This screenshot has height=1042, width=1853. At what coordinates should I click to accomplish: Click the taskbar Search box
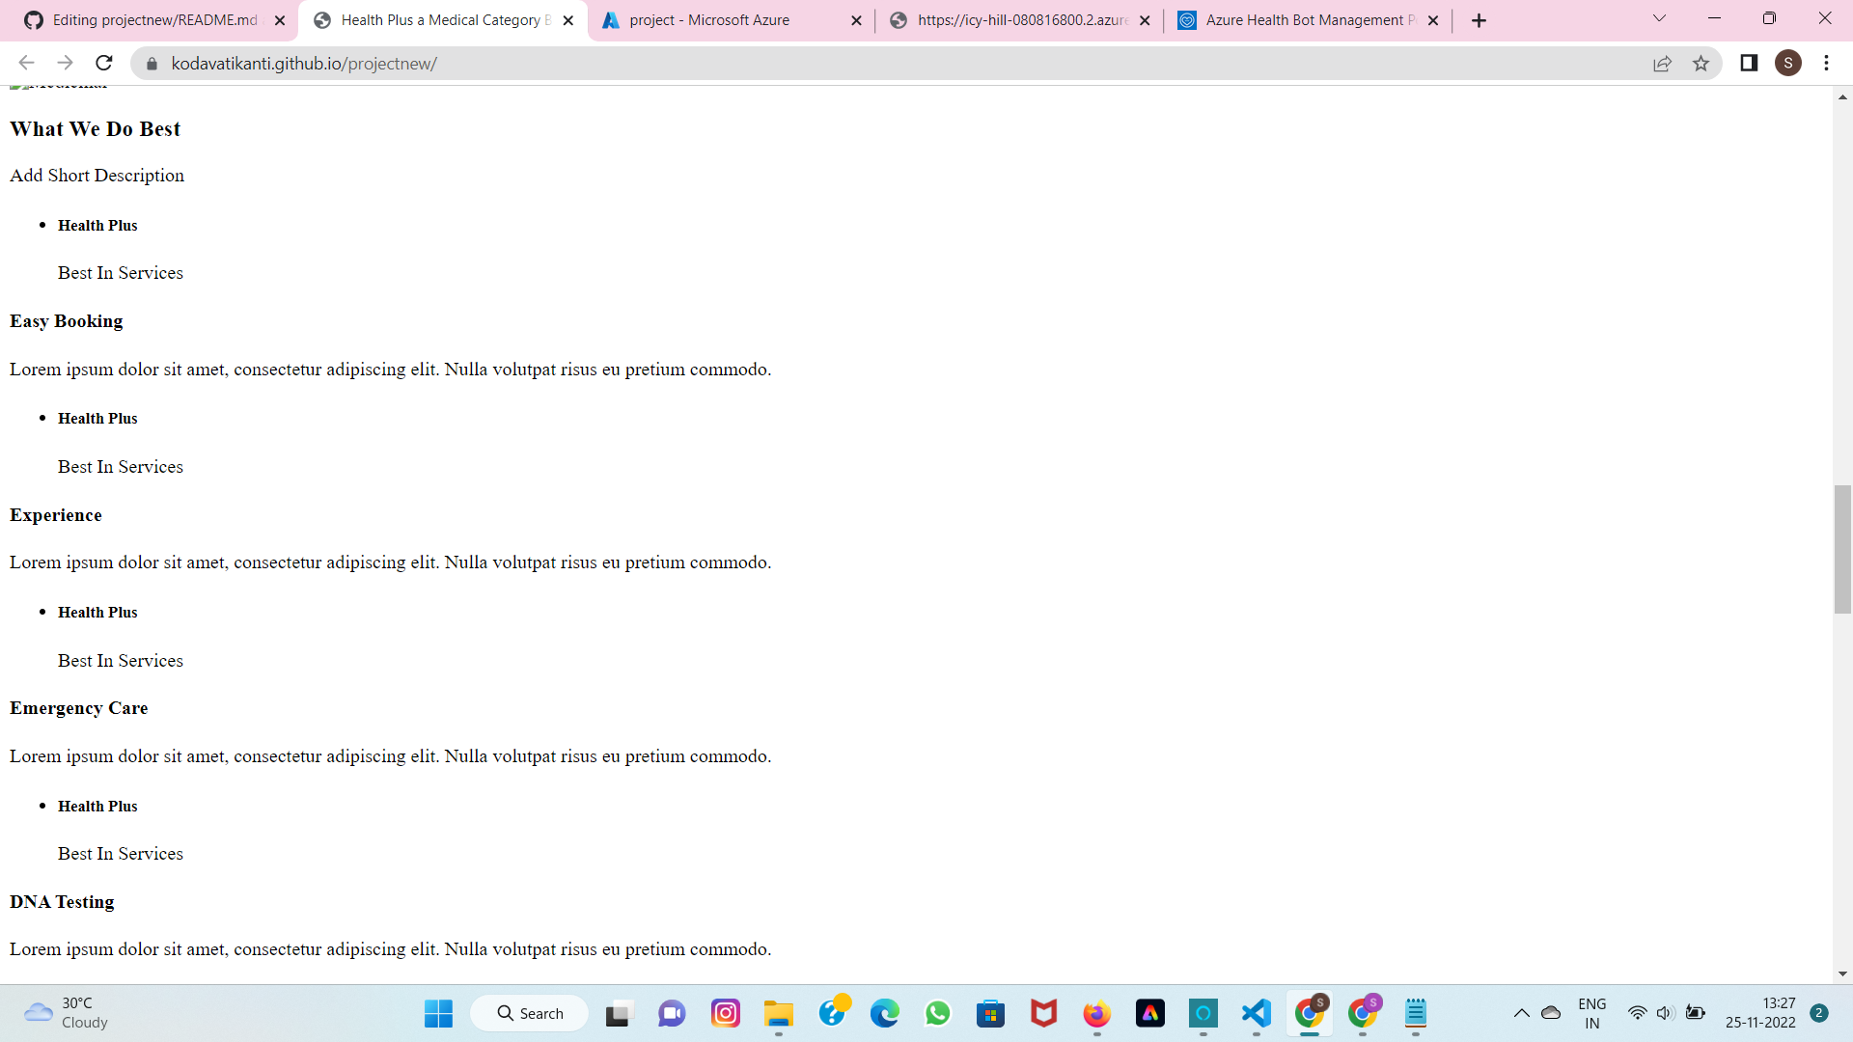pyautogui.click(x=530, y=1013)
